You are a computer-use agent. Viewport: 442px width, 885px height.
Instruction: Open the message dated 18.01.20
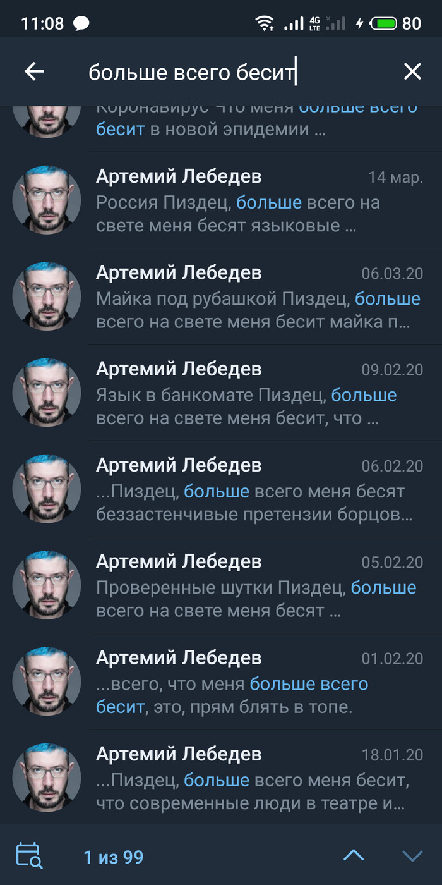(x=221, y=777)
